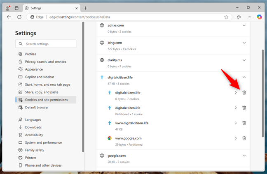Expand the bing.com entry
Image resolution: width=267 pixels, height=174 pixels.
(x=244, y=43)
